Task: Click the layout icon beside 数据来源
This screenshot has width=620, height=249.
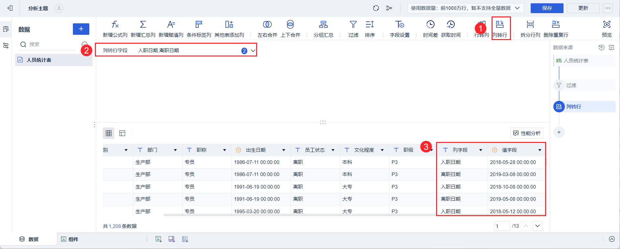Action: click(x=611, y=48)
